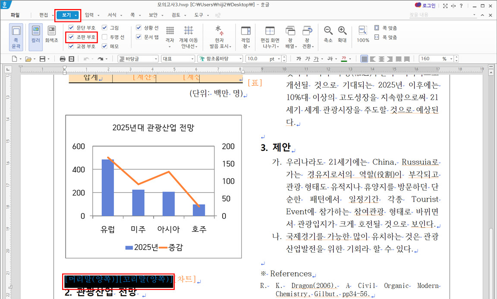The image size is (497, 299).
Task: Undo the last action arrow
Action: pos(85,59)
